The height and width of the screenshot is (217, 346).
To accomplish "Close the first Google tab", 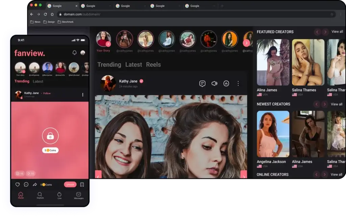I will (x=76, y=6).
